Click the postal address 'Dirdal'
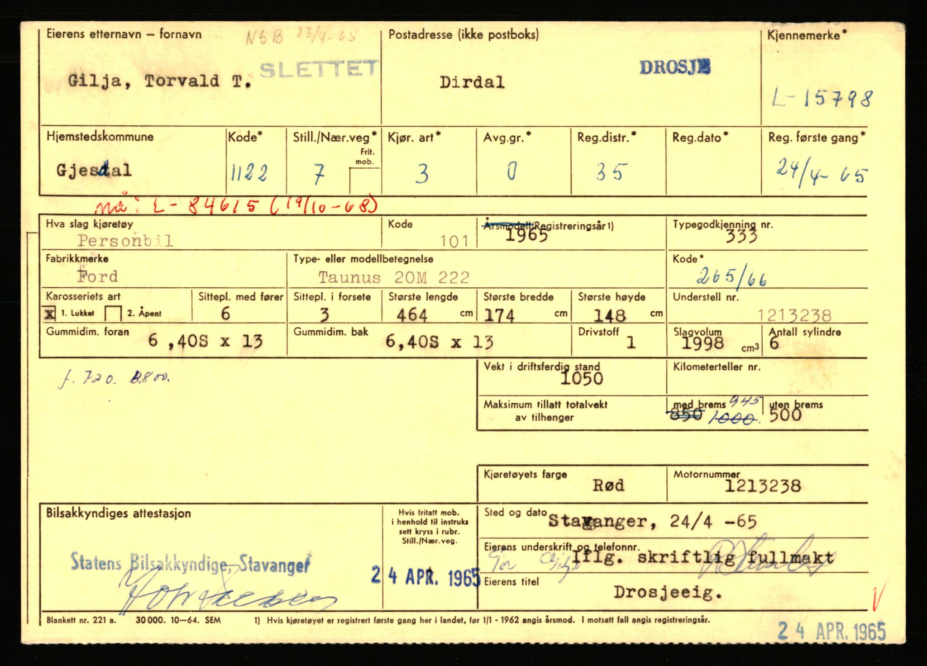Viewport: 927px width, 666px height. [472, 82]
